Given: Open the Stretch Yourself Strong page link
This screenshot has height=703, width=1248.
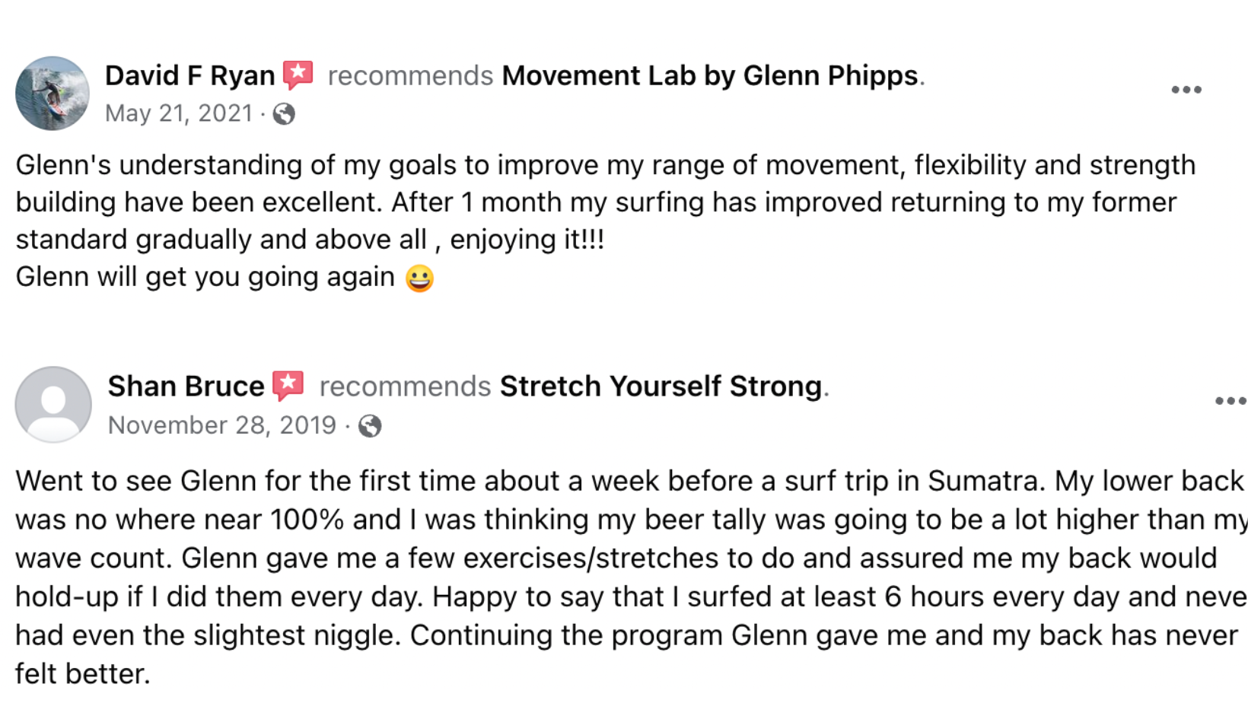Looking at the screenshot, I should tap(661, 386).
